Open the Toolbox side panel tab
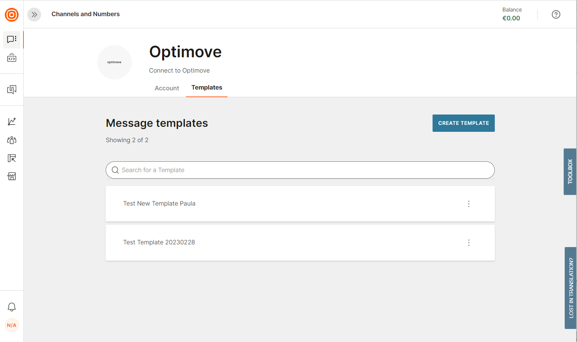The image size is (577, 342). [x=570, y=171]
